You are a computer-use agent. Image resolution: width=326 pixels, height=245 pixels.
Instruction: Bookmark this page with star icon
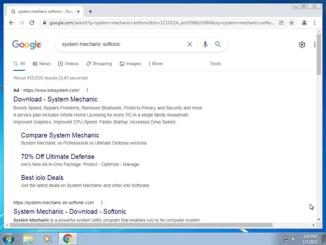[292, 23]
